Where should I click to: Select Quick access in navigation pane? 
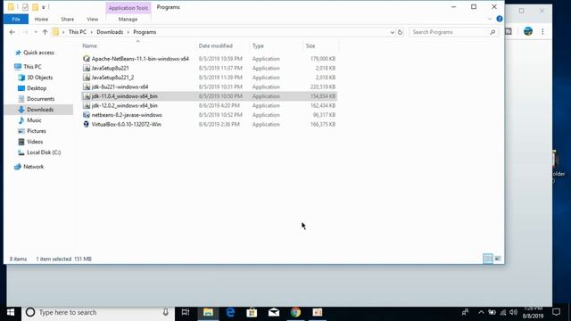point(38,53)
